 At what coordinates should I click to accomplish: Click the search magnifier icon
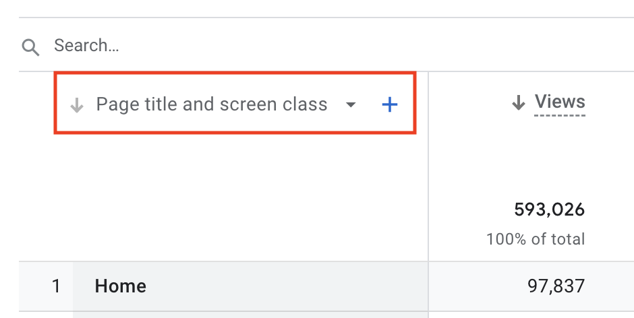click(x=30, y=46)
